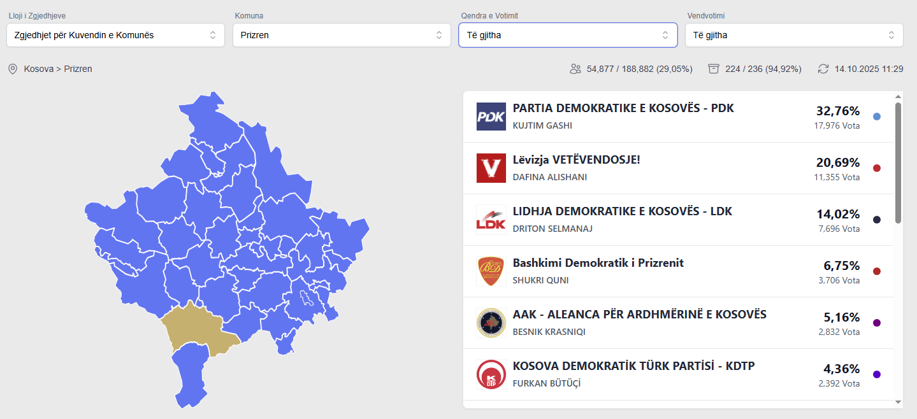The height and width of the screenshot is (419, 917).
Task: Click the KDTP party logo
Action: click(x=491, y=374)
